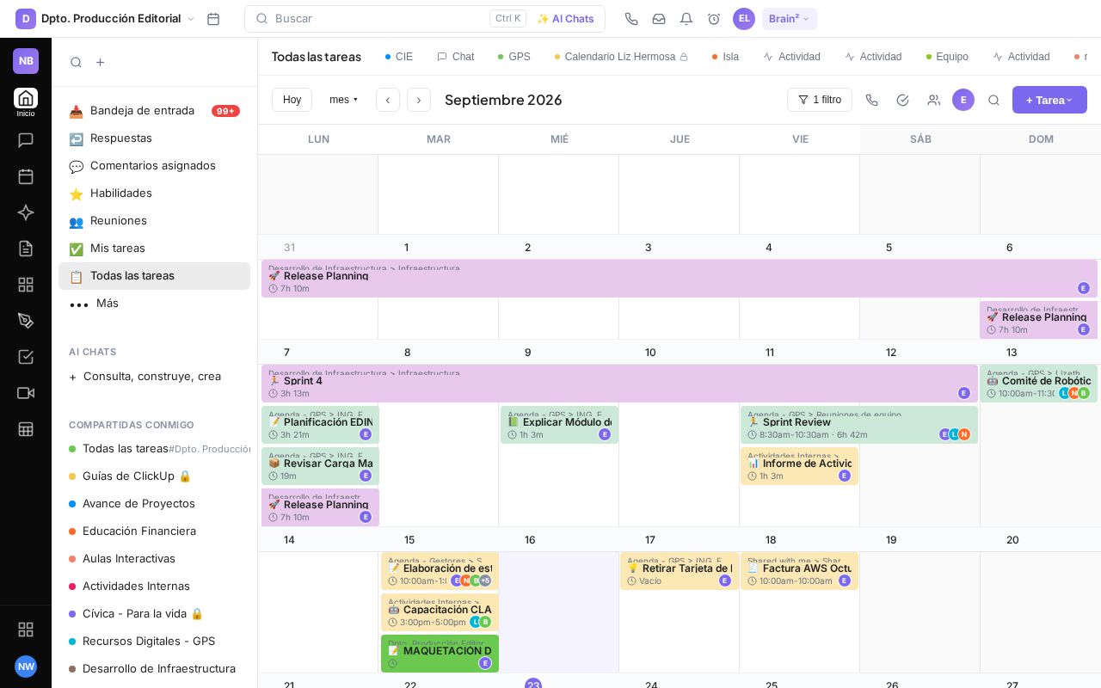Open the chat bubble icon in the left rail
1101x688 pixels.
(x=26, y=140)
